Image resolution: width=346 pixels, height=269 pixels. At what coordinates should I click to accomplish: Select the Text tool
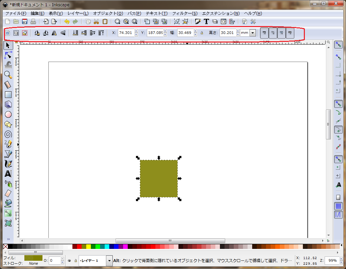(x=8, y=174)
